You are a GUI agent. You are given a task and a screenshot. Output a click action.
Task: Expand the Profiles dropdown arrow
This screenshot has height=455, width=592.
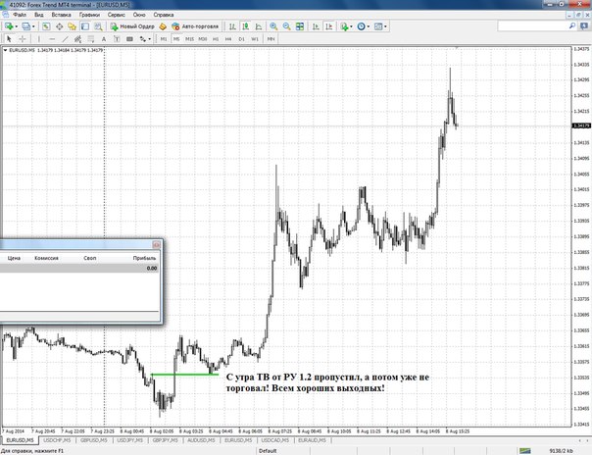point(33,26)
